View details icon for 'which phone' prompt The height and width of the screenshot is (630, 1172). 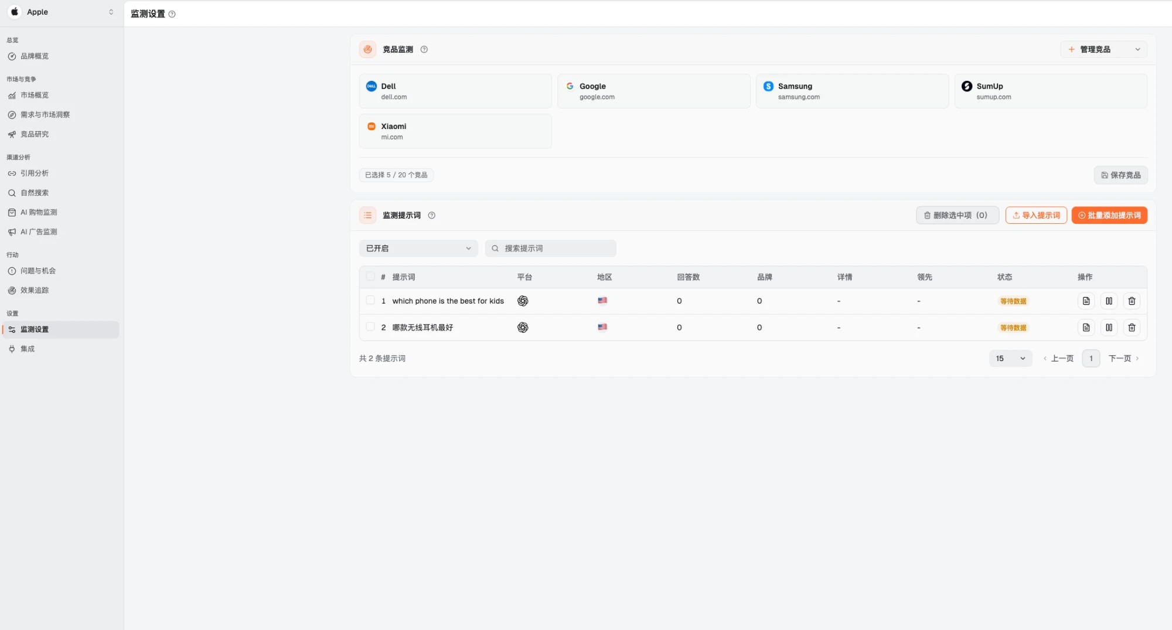1086,301
